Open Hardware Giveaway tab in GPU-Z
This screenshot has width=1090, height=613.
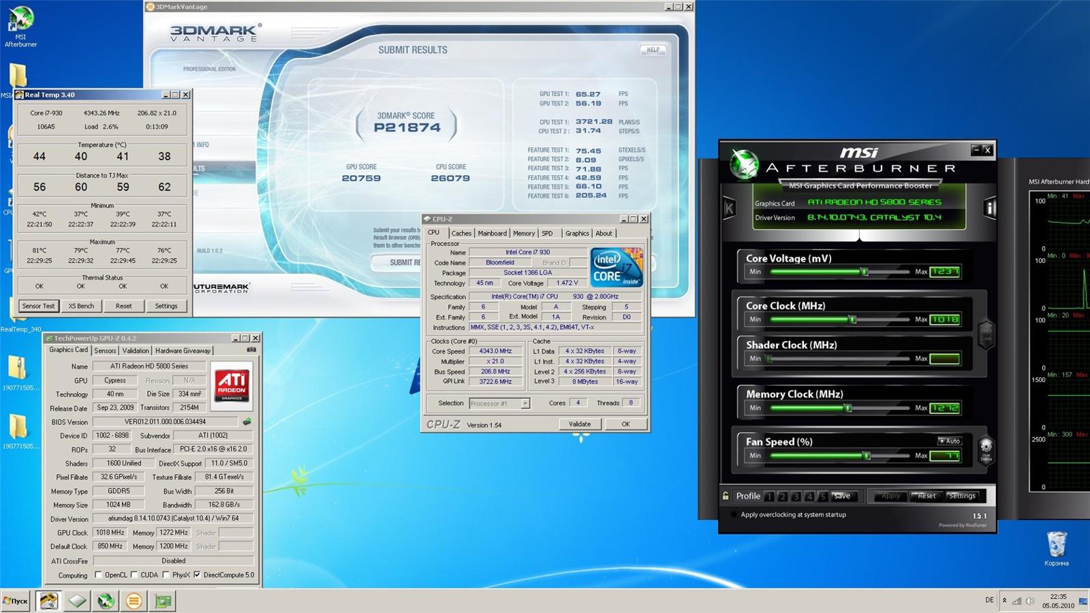[x=183, y=351]
